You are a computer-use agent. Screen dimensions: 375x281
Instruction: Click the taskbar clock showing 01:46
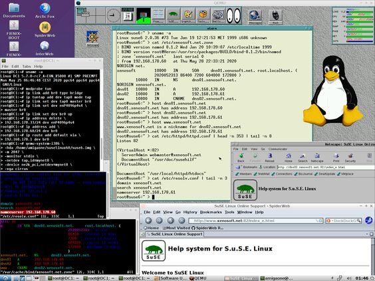pyautogui.click(x=362, y=278)
